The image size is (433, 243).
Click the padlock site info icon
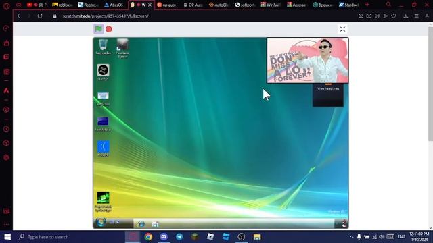pos(55,16)
